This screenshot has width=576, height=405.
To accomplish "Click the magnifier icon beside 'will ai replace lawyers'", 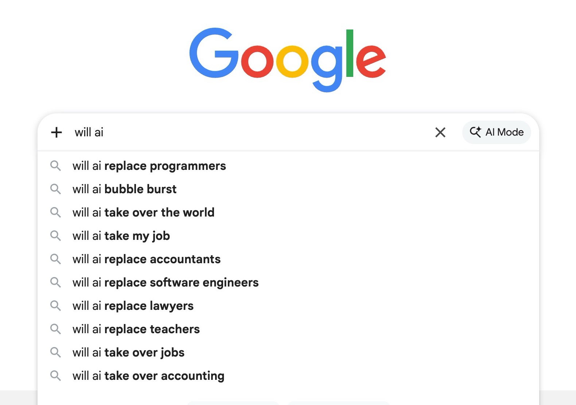I will point(56,306).
